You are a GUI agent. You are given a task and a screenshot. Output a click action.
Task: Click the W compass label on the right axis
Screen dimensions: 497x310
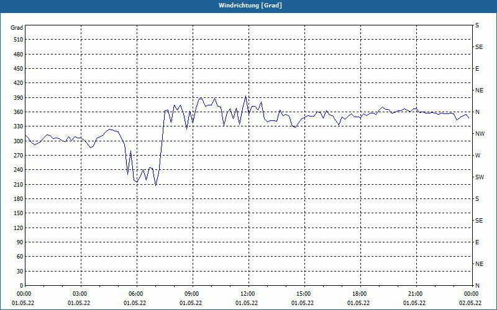click(x=478, y=156)
